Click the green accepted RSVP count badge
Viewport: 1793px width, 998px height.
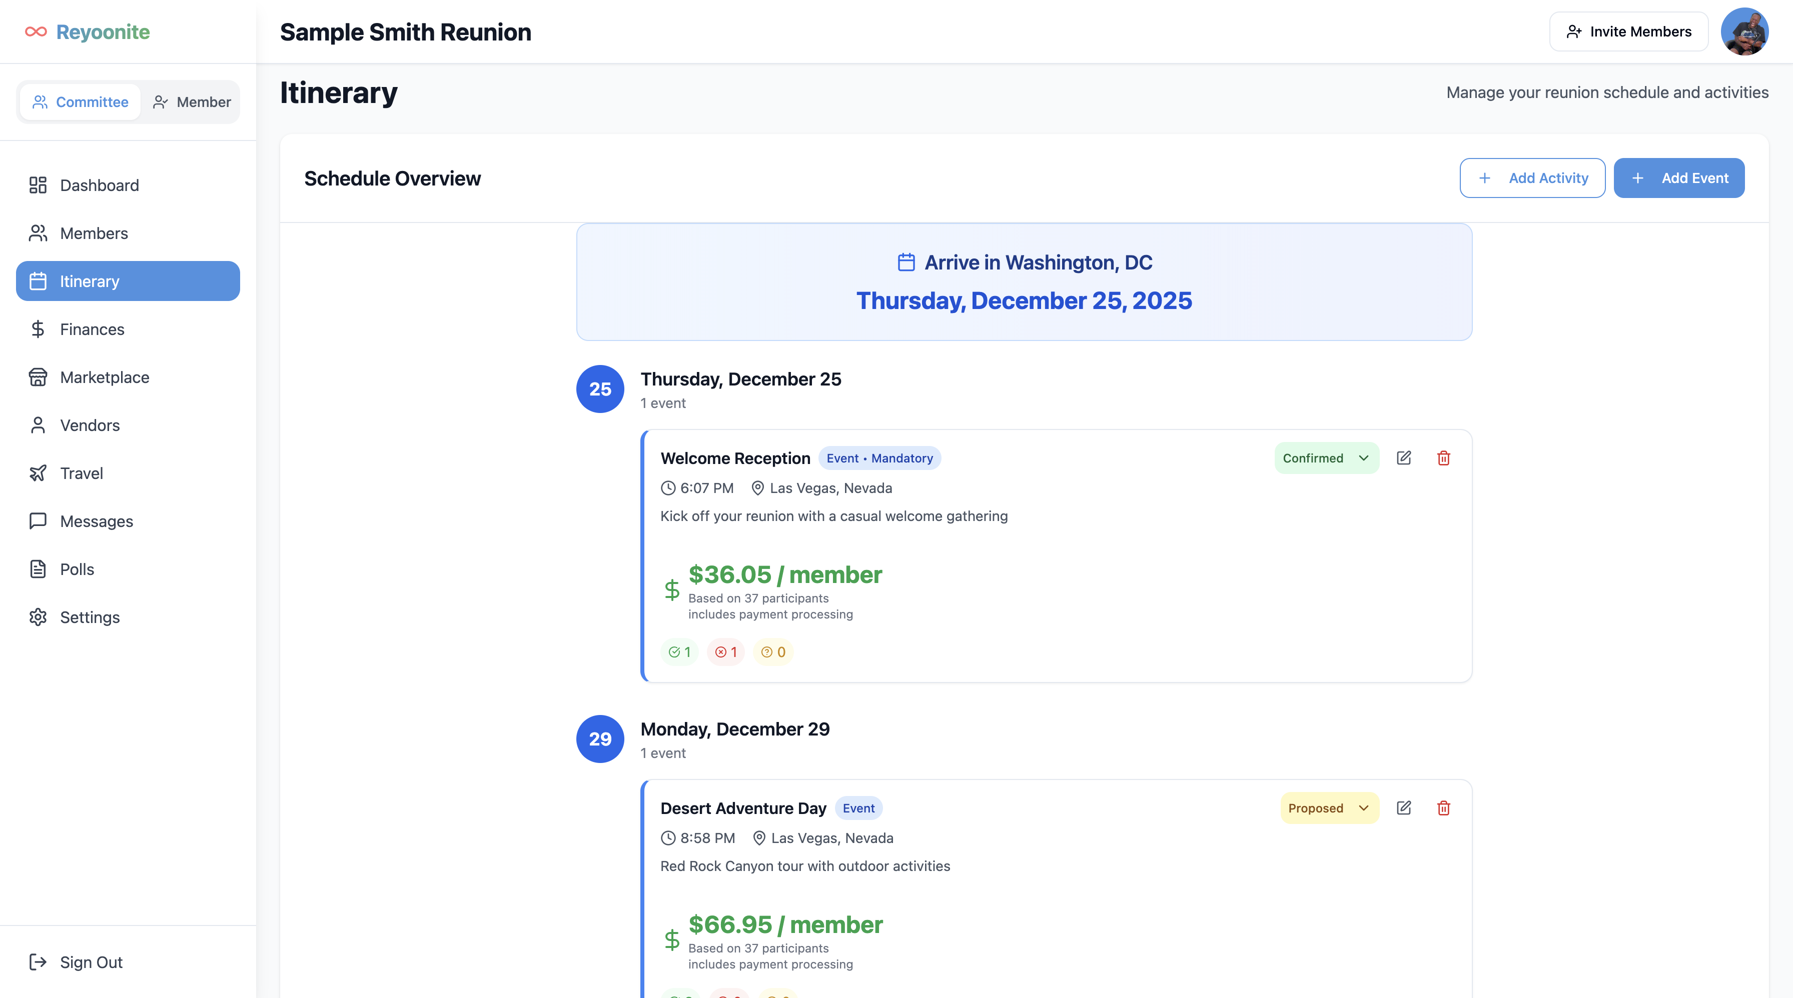click(x=679, y=651)
